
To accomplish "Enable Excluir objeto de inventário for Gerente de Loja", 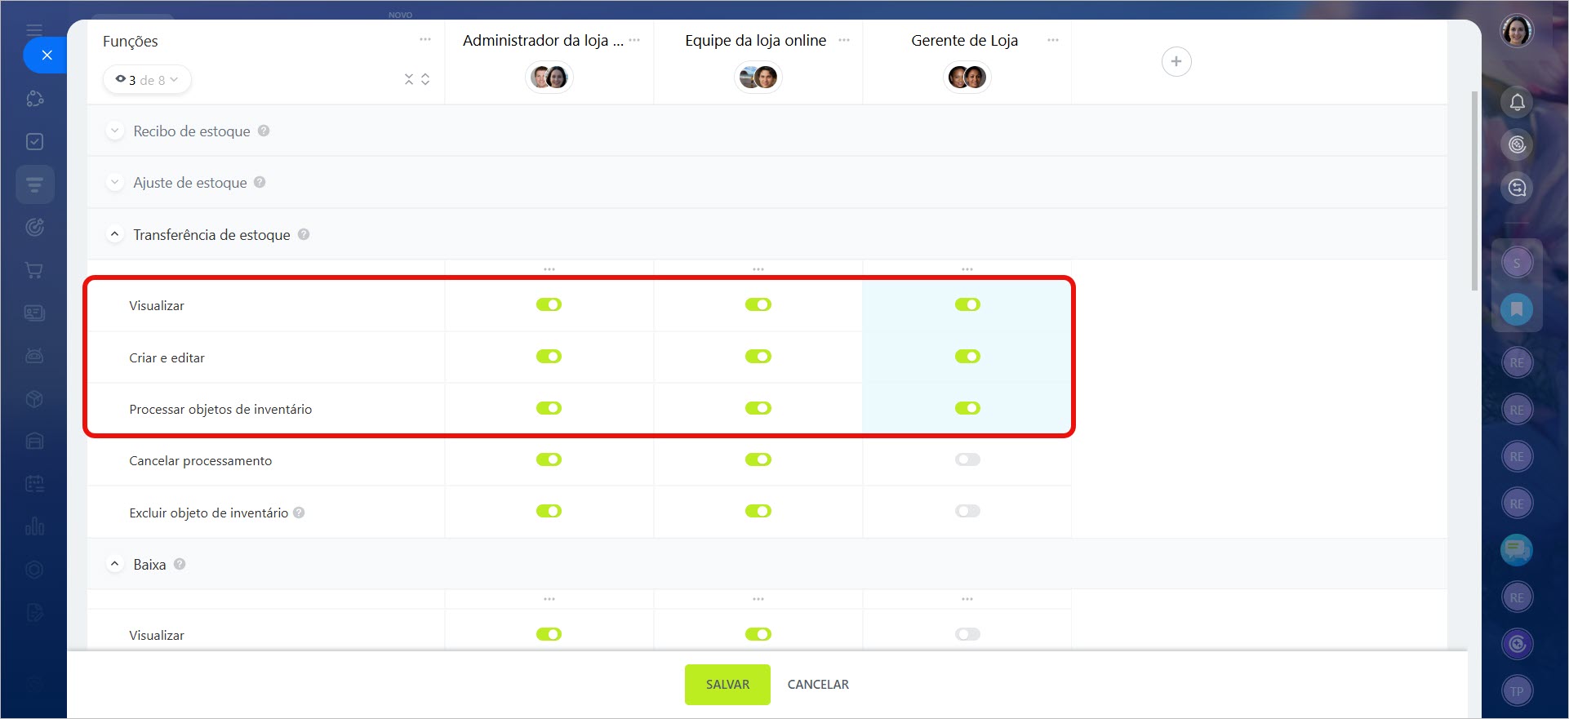I will point(967,511).
